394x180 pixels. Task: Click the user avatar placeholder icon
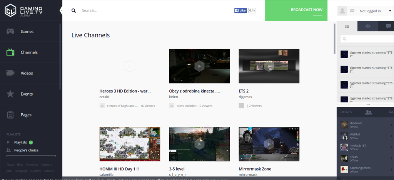click(342, 11)
